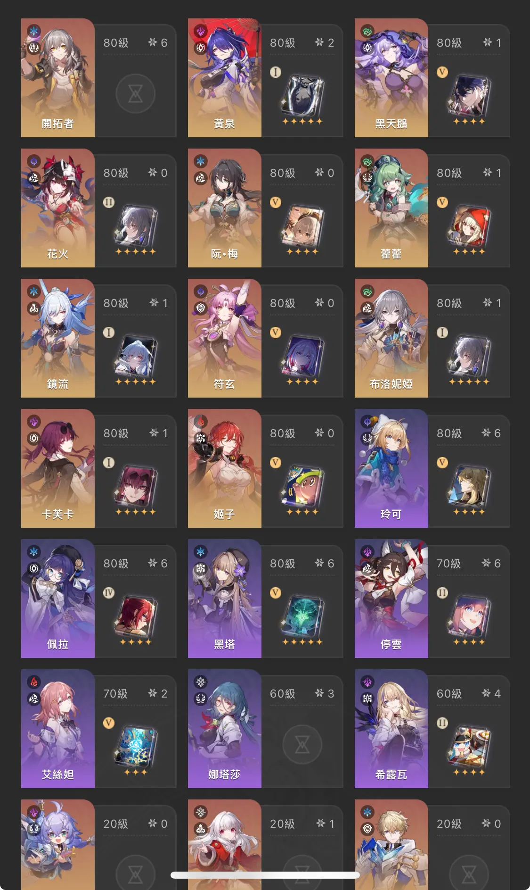Click 姬子's light cone icon
Screen dimensions: 530x890
tap(302, 486)
